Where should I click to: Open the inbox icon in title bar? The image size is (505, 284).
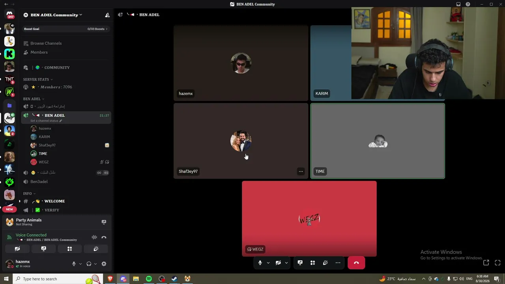tap(458, 4)
